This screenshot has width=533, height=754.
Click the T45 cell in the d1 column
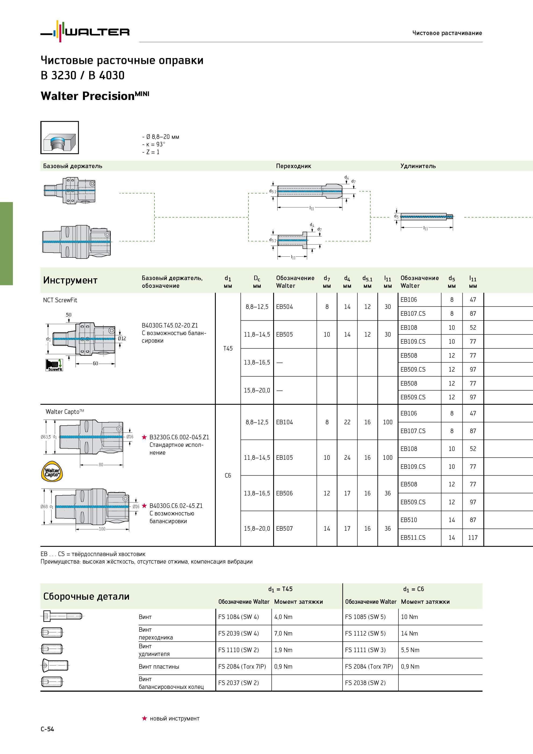(228, 349)
